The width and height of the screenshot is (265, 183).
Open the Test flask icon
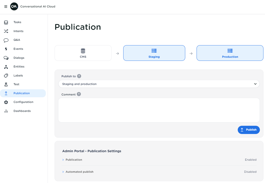pos(6,84)
